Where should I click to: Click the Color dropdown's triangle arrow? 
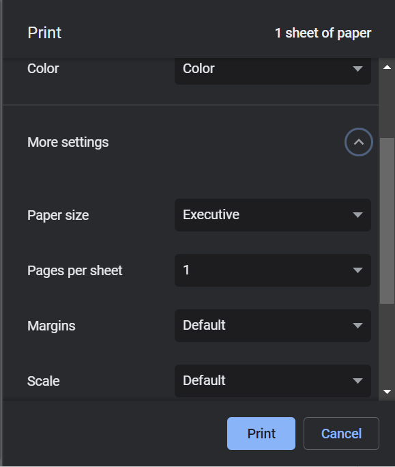357,69
